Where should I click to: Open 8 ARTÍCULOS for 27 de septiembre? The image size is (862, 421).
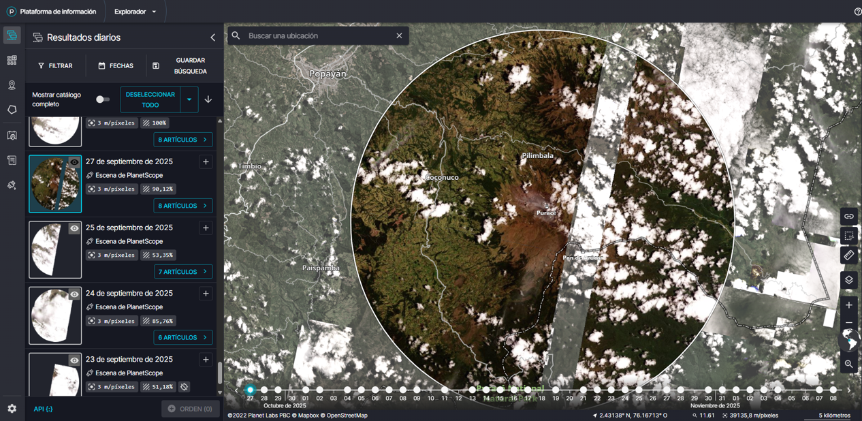click(x=182, y=205)
